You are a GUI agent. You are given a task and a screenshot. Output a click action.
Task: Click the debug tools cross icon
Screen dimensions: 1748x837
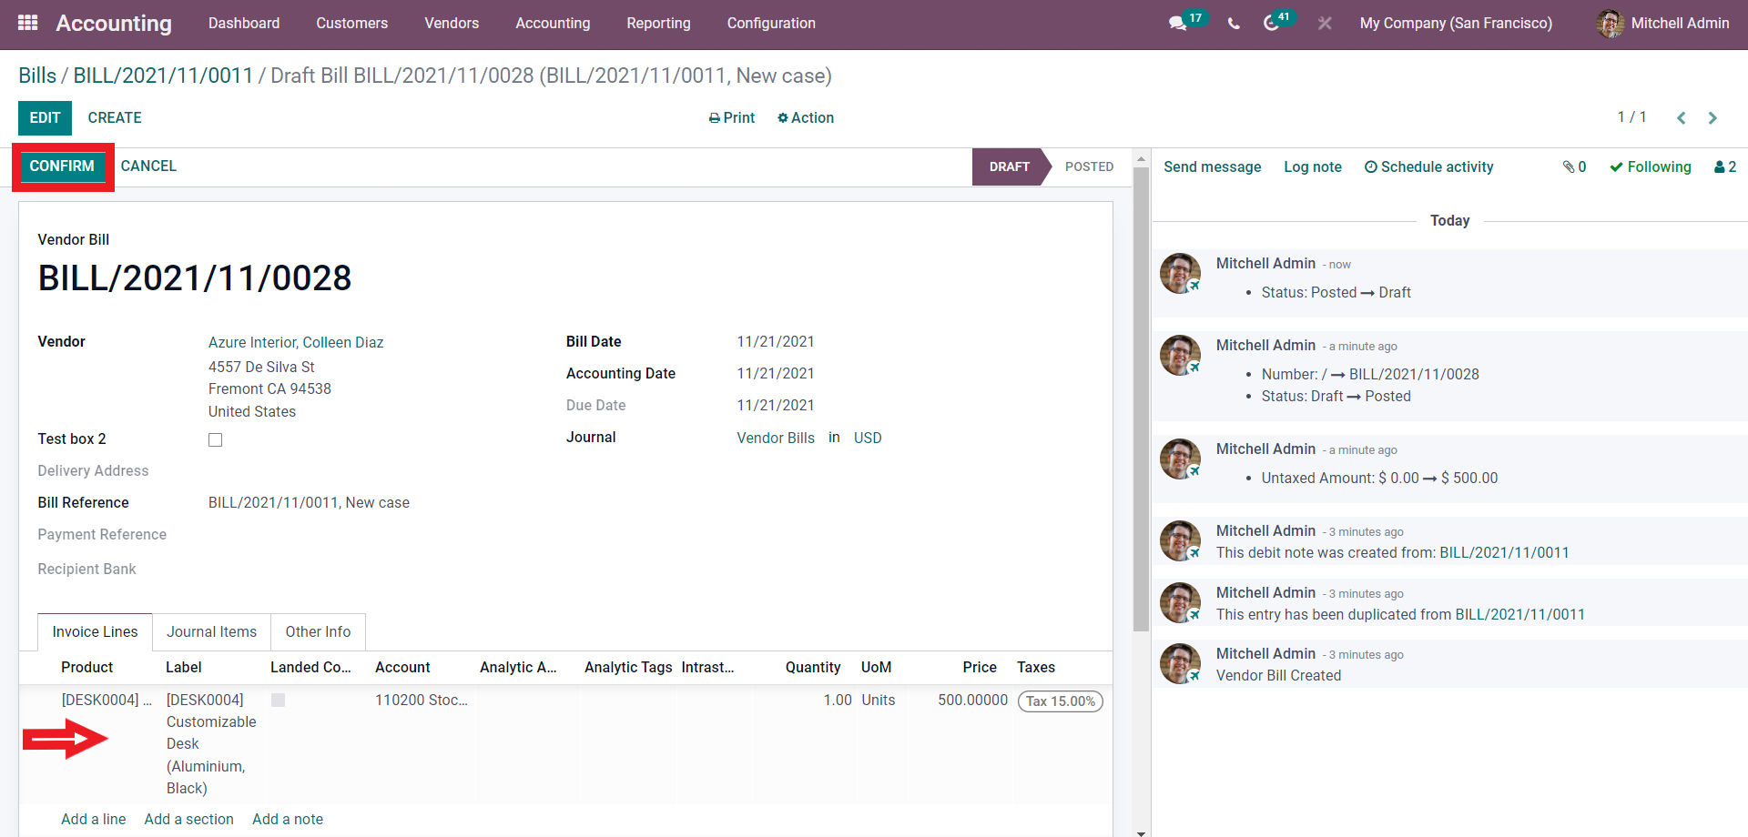coord(1325,24)
